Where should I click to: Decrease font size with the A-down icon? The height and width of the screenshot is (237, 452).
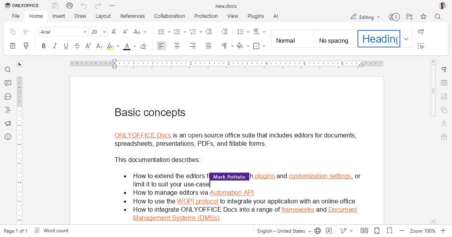[x=125, y=32]
